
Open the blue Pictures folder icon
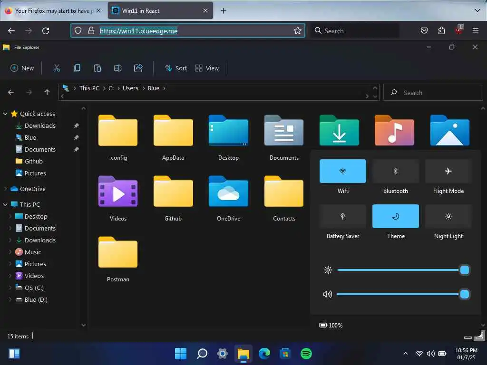tap(450, 130)
